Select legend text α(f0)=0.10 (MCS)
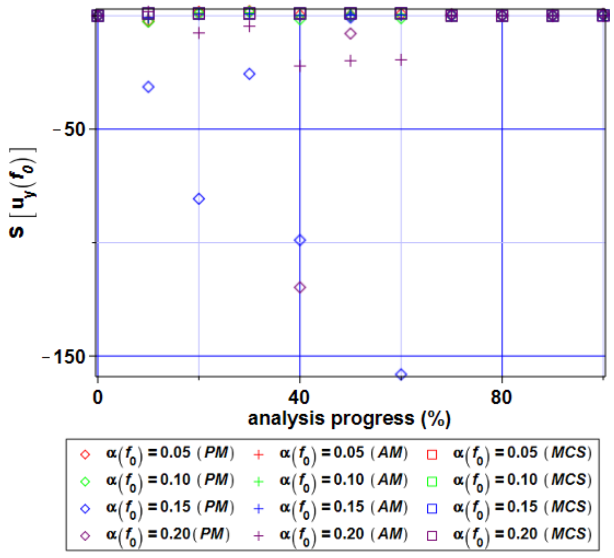The width and height of the screenshot is (614, 558). pyautogui.click(x=523, y=482)
